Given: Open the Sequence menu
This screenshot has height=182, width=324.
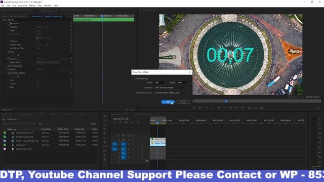Looking at the screenshot, I should click(x=22, y=6).
